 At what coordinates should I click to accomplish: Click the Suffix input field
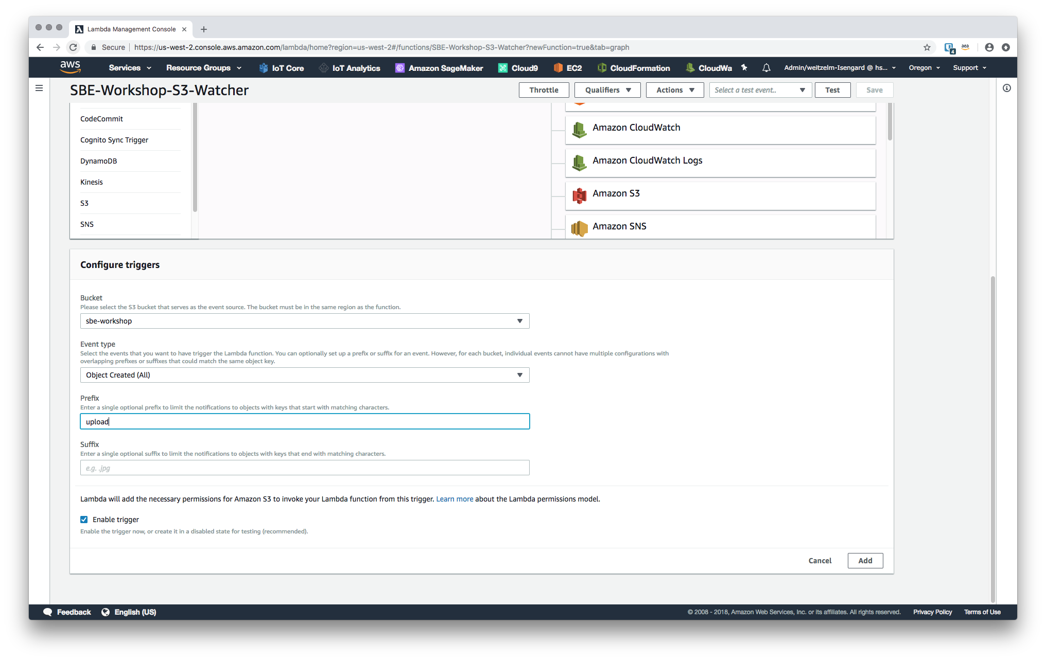(305, 468)
